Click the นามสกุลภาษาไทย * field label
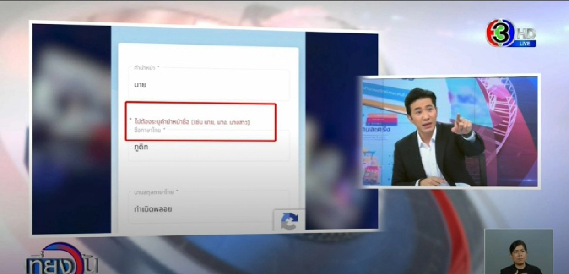Viewport: 569px width, 274px height. click(x=156, y=192)
